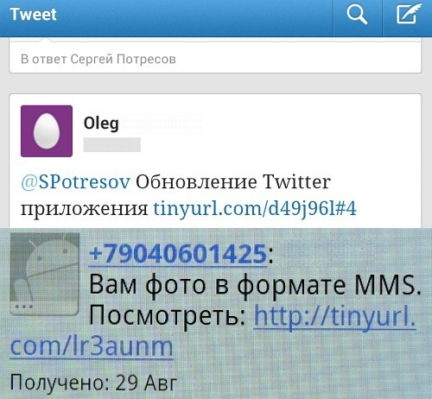Click the Tweet title in header
Image resolution: width=432 pixels, height=399 pixels.
point(33,15)
